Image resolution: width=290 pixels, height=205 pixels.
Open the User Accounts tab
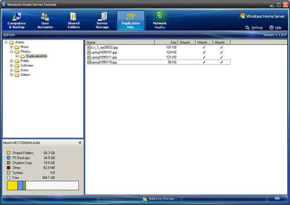pos(45,20)
